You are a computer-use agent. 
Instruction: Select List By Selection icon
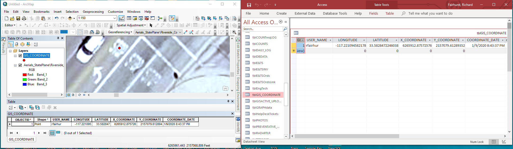tap(28, 44)
